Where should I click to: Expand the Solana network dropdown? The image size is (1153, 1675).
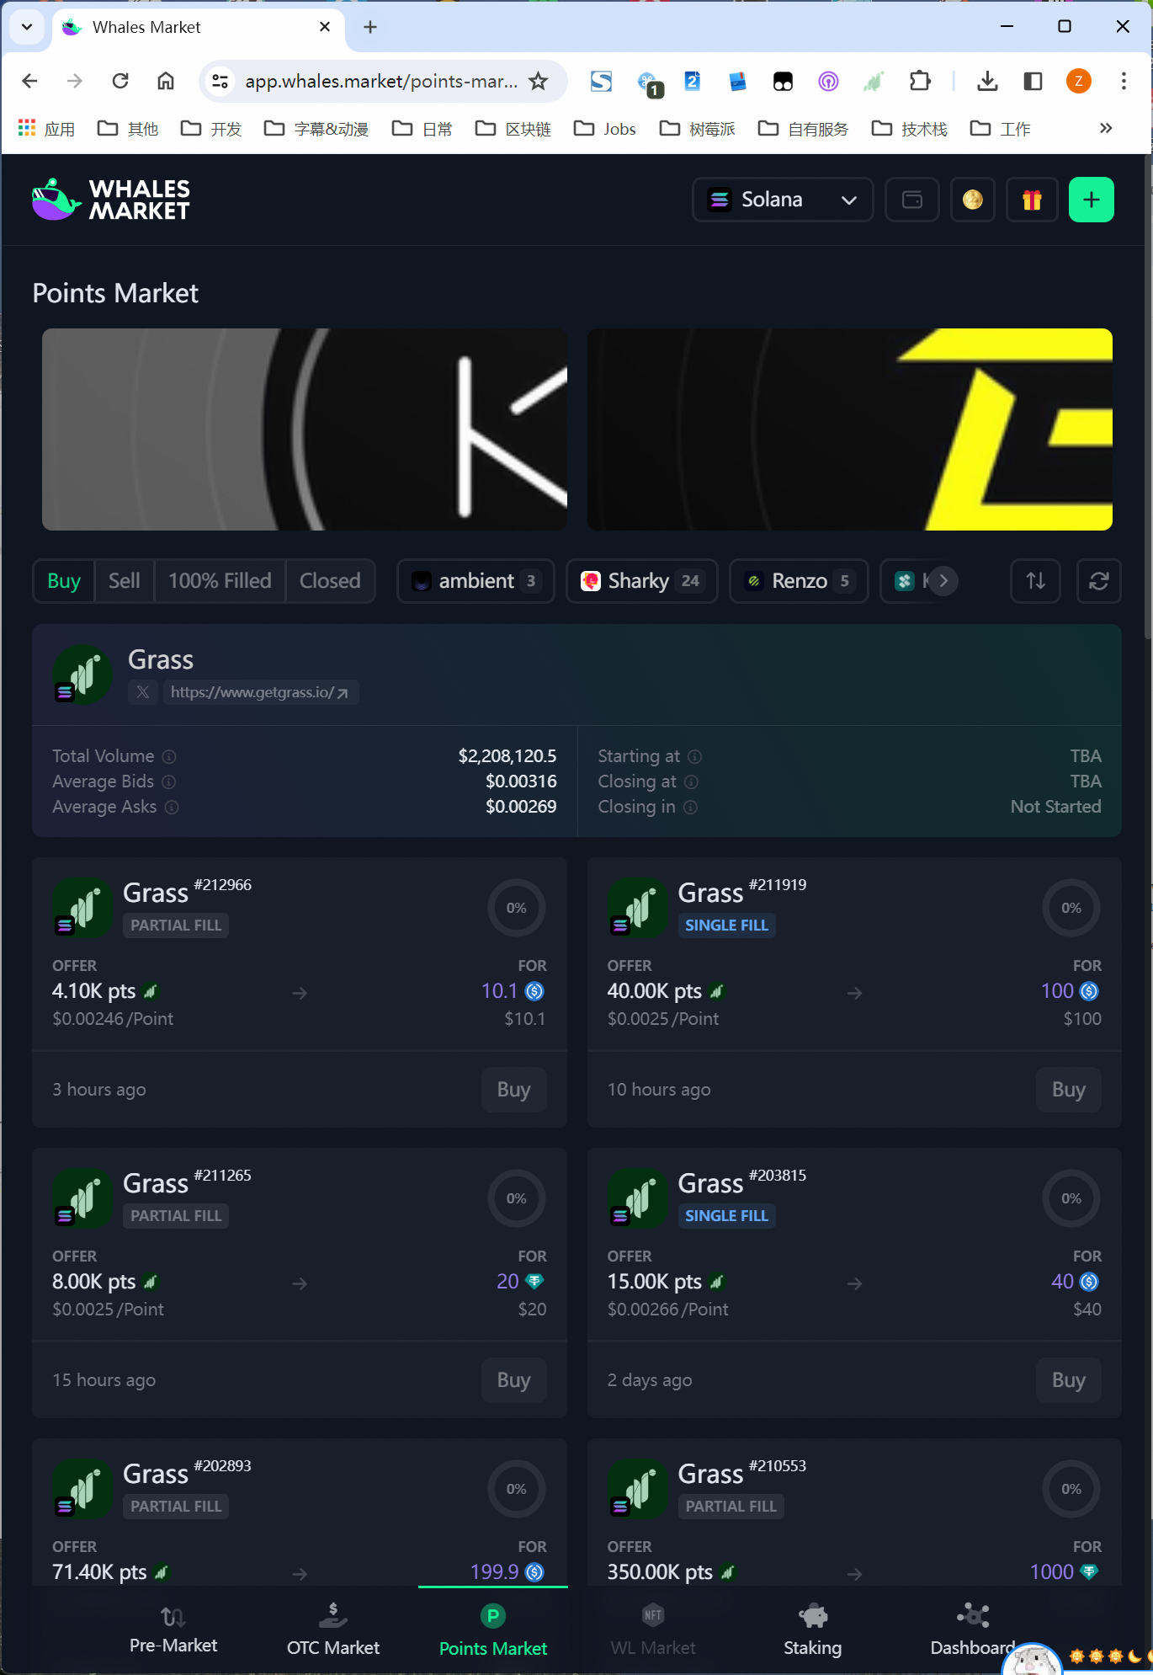tap(783, 200)
